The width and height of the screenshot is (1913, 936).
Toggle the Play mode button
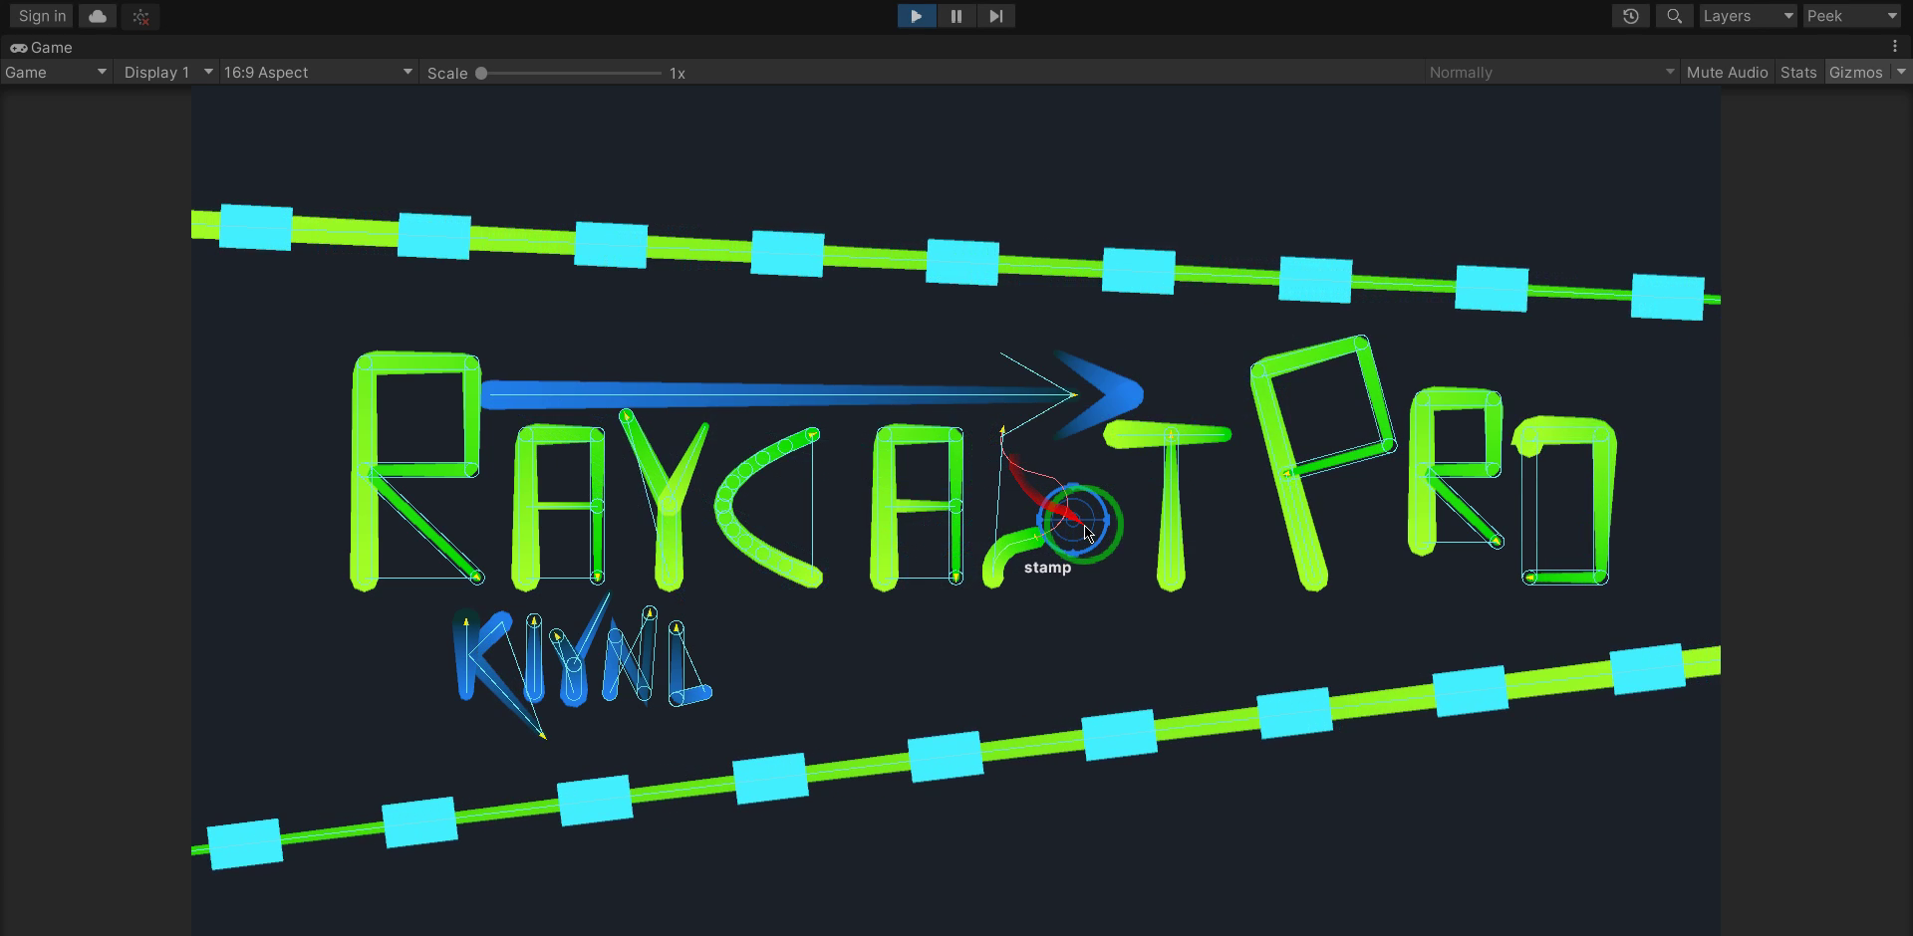[917, 16]
